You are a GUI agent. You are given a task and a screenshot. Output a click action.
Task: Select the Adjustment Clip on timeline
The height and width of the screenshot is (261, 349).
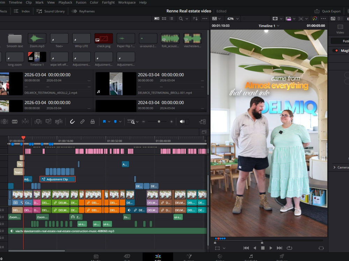coord(58,179)
